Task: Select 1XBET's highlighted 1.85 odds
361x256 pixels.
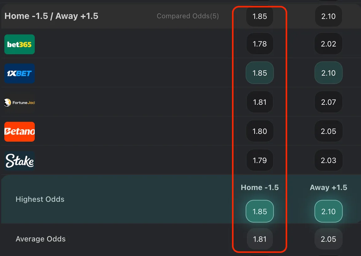Action: click(x=260, y=73)
